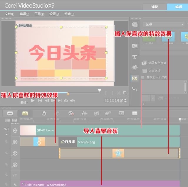
Task: Open the motion path library icon
Action: pyautogui.click(x=135, y=89)
